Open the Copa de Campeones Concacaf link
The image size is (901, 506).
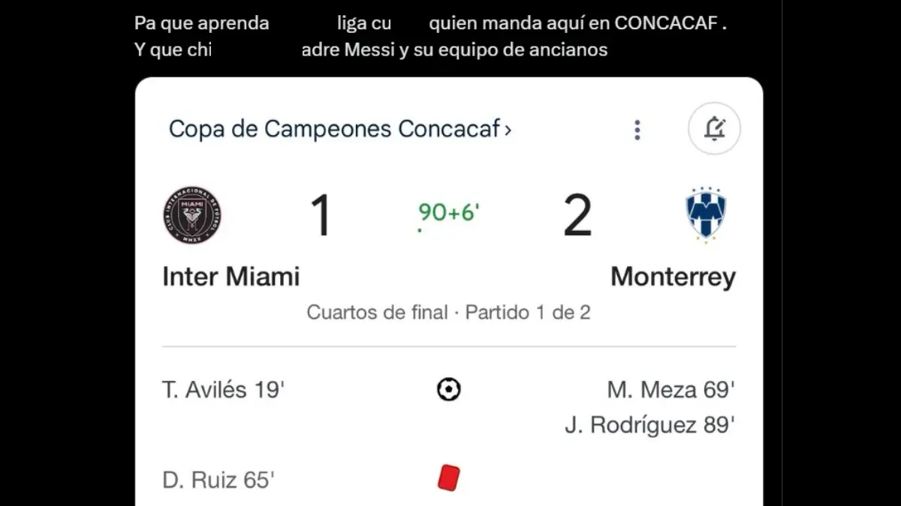(x=333, y=128)
